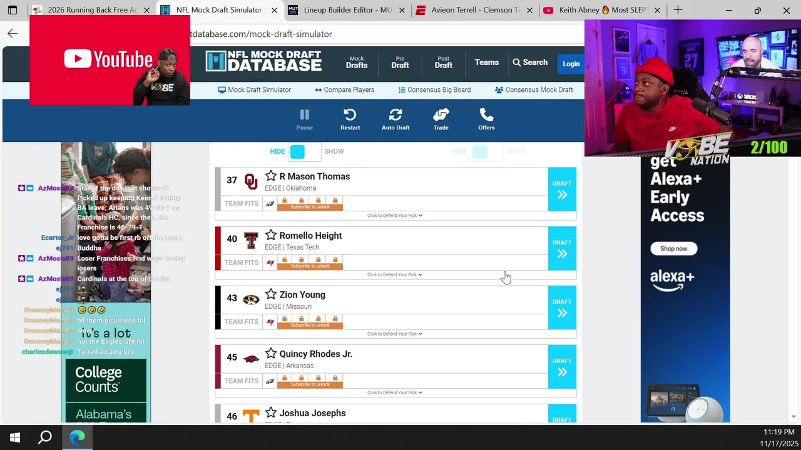This screenshot has height=450, width=801.
Task: Go back with browser back arrow
Action: [x=13, y=34]
